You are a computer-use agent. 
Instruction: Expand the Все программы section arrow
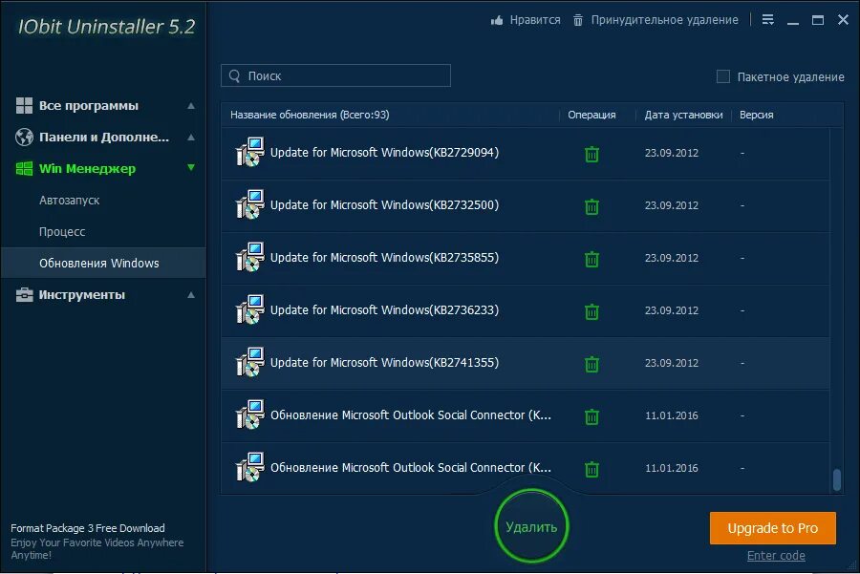[x=191, y=105]
